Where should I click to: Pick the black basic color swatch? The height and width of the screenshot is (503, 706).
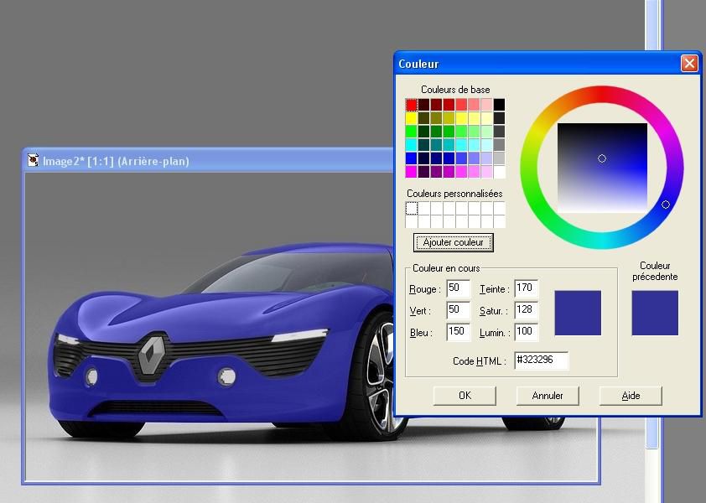pos(499,105)
